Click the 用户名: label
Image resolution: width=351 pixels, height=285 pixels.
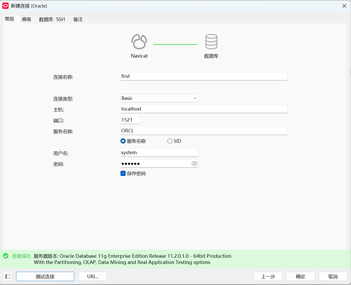[x=61, y=153]
